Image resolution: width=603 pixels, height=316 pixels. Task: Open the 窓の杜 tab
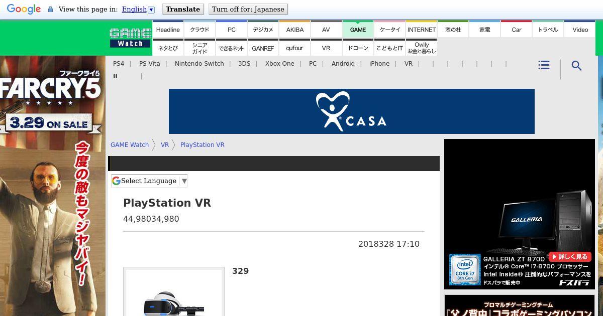pyautogui.click(x=453, y=30)
